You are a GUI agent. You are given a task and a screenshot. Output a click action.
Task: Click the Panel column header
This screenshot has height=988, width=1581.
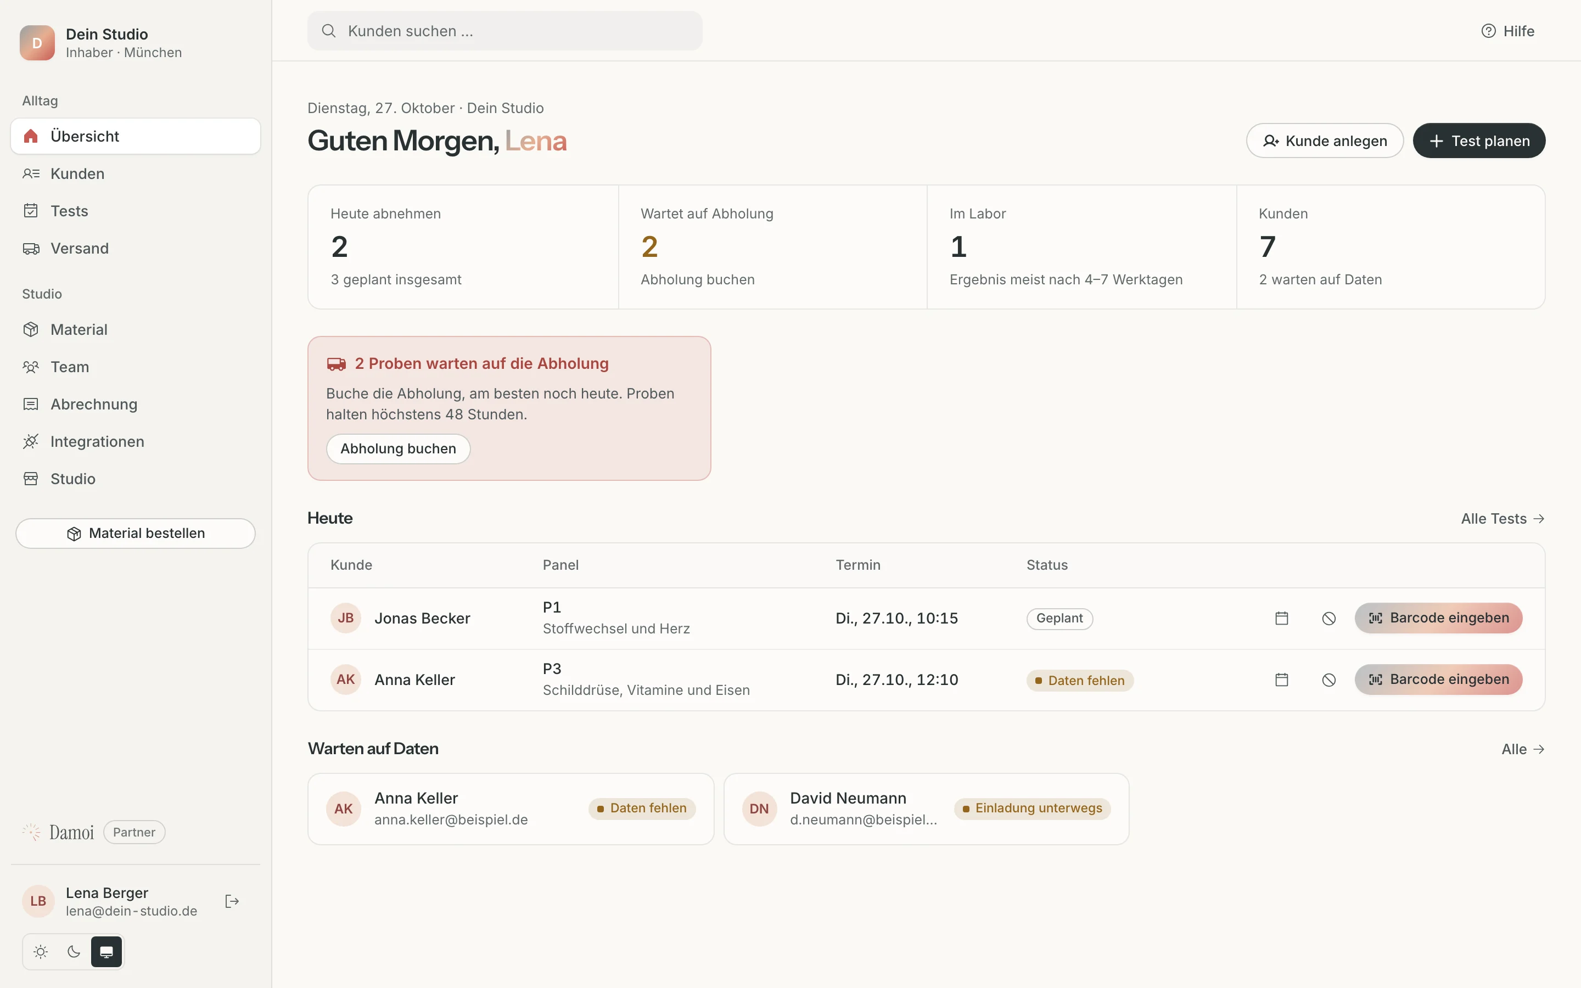click(560, 565)
